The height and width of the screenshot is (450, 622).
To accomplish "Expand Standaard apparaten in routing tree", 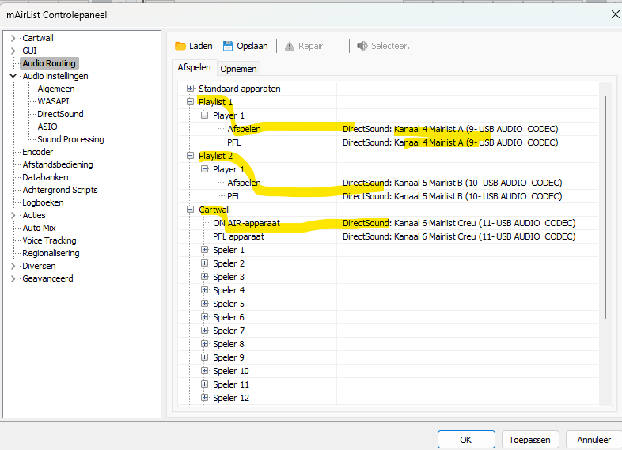I will [x=191, y=89].
